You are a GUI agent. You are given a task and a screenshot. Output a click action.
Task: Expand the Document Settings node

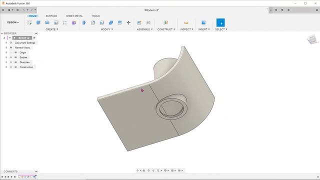coord(6,43)
